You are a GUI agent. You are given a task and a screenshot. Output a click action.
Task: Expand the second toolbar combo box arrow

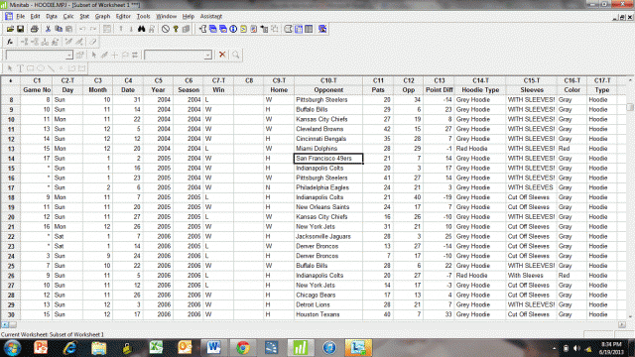click(207, 56)
